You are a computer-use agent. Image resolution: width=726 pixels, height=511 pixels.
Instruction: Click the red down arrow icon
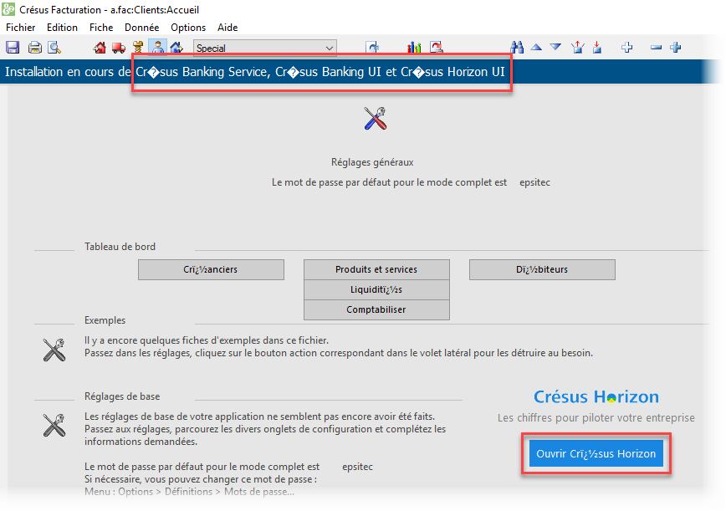(x=597, y=47)
